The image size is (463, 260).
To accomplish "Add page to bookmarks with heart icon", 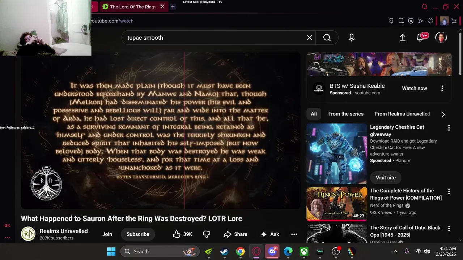I will [x=430, y=21].
